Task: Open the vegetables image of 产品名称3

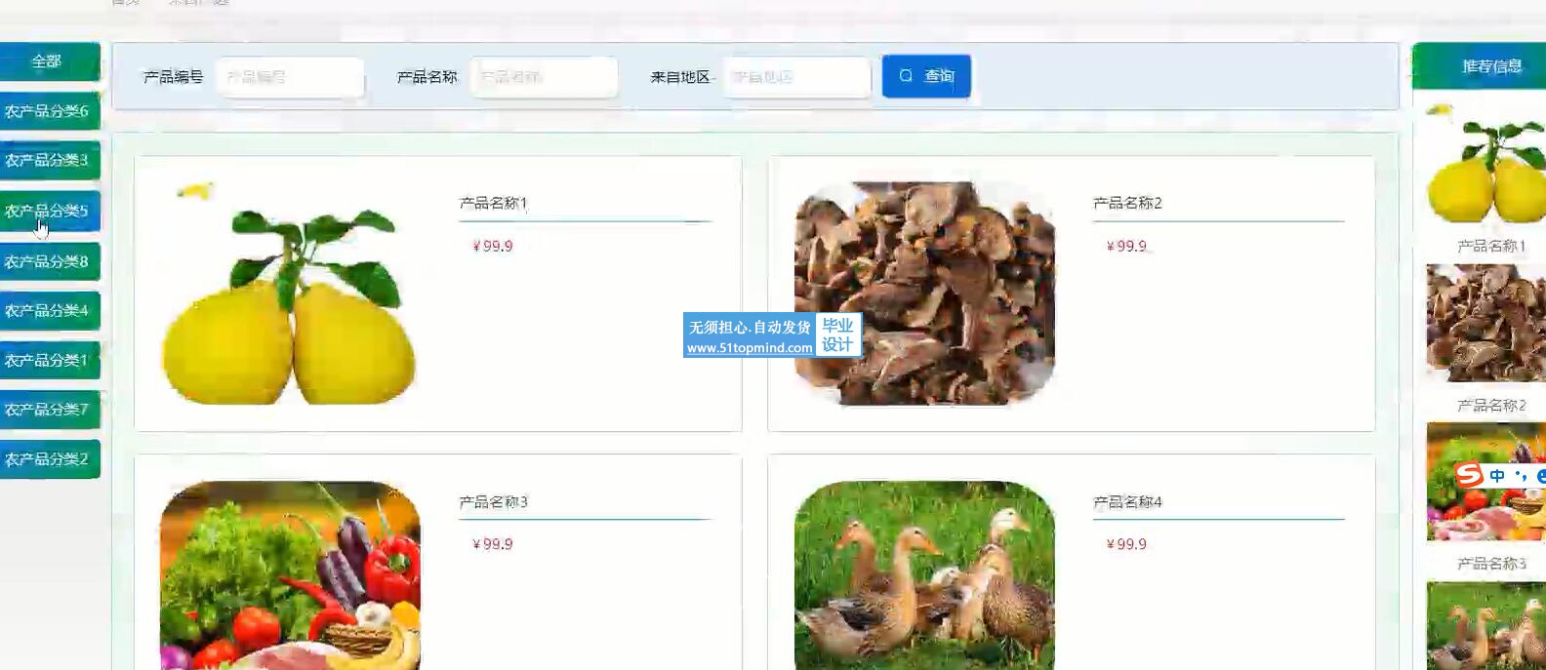Action: 290,575
